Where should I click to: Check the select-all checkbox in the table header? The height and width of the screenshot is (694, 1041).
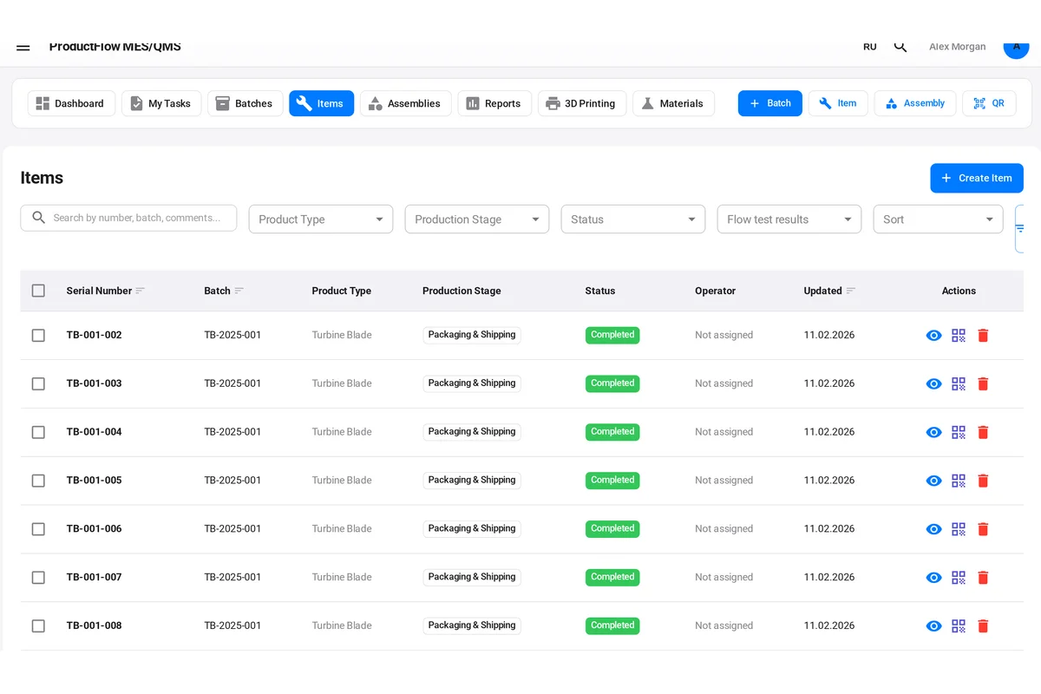(38, 291)
